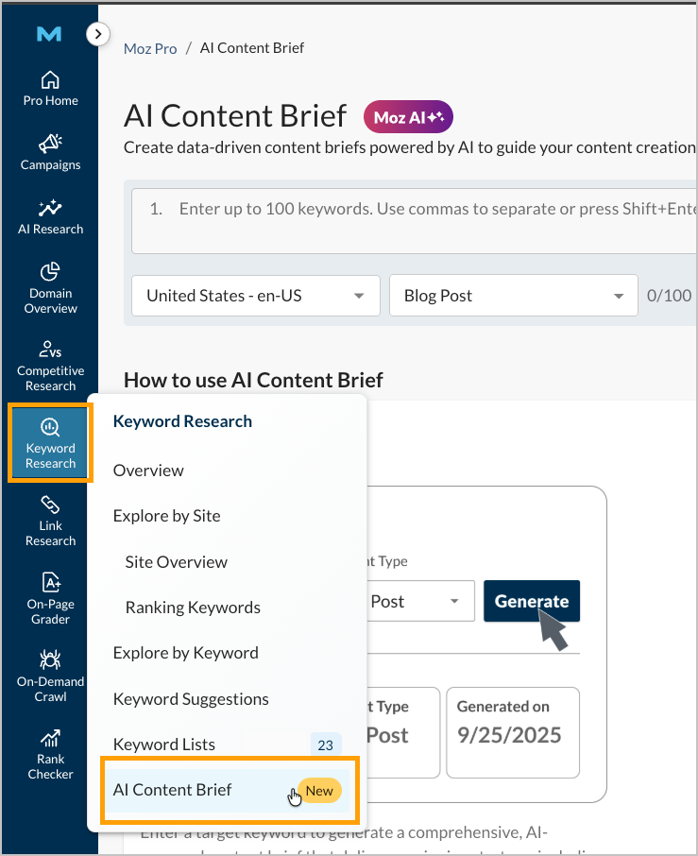Image resolution: width=698 pixels, height=856 pixels.
Task: Open Keyword Suggestions menu item
Action: [x=191, y=699]
